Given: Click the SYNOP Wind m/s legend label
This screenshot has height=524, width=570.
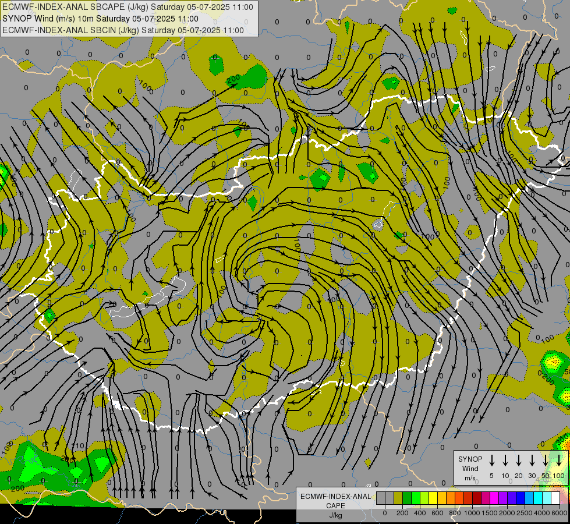Looking at the screenshot, I should coord(470,468).
